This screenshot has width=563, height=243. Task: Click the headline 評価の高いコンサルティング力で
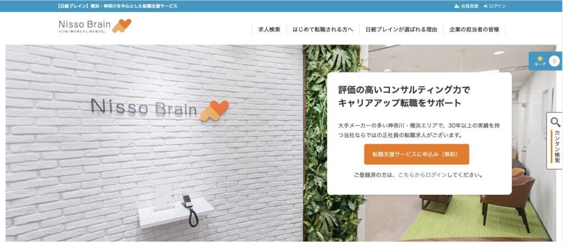(x=404, y=89)
